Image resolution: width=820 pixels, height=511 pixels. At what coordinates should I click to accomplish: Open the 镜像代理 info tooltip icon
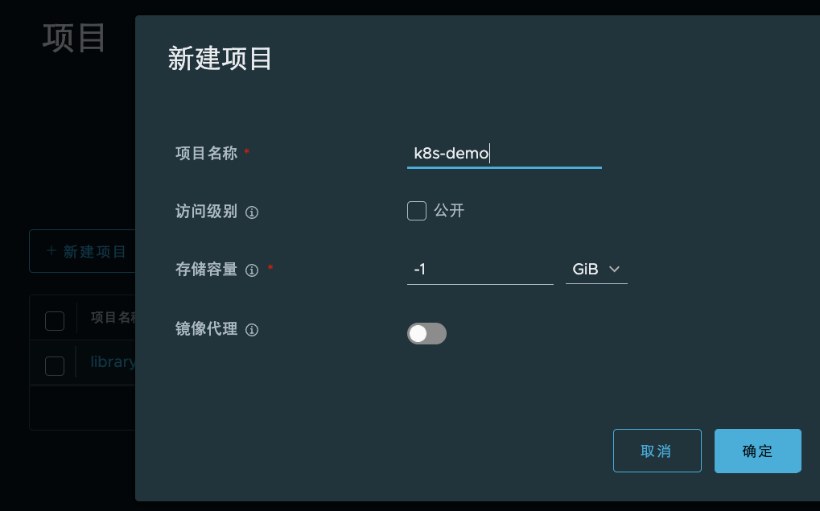point(252,330)
